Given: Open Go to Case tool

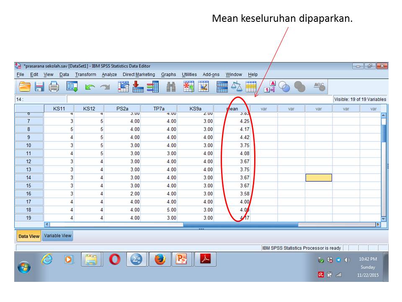Looking at the screenshot, I should pos(123,86).
